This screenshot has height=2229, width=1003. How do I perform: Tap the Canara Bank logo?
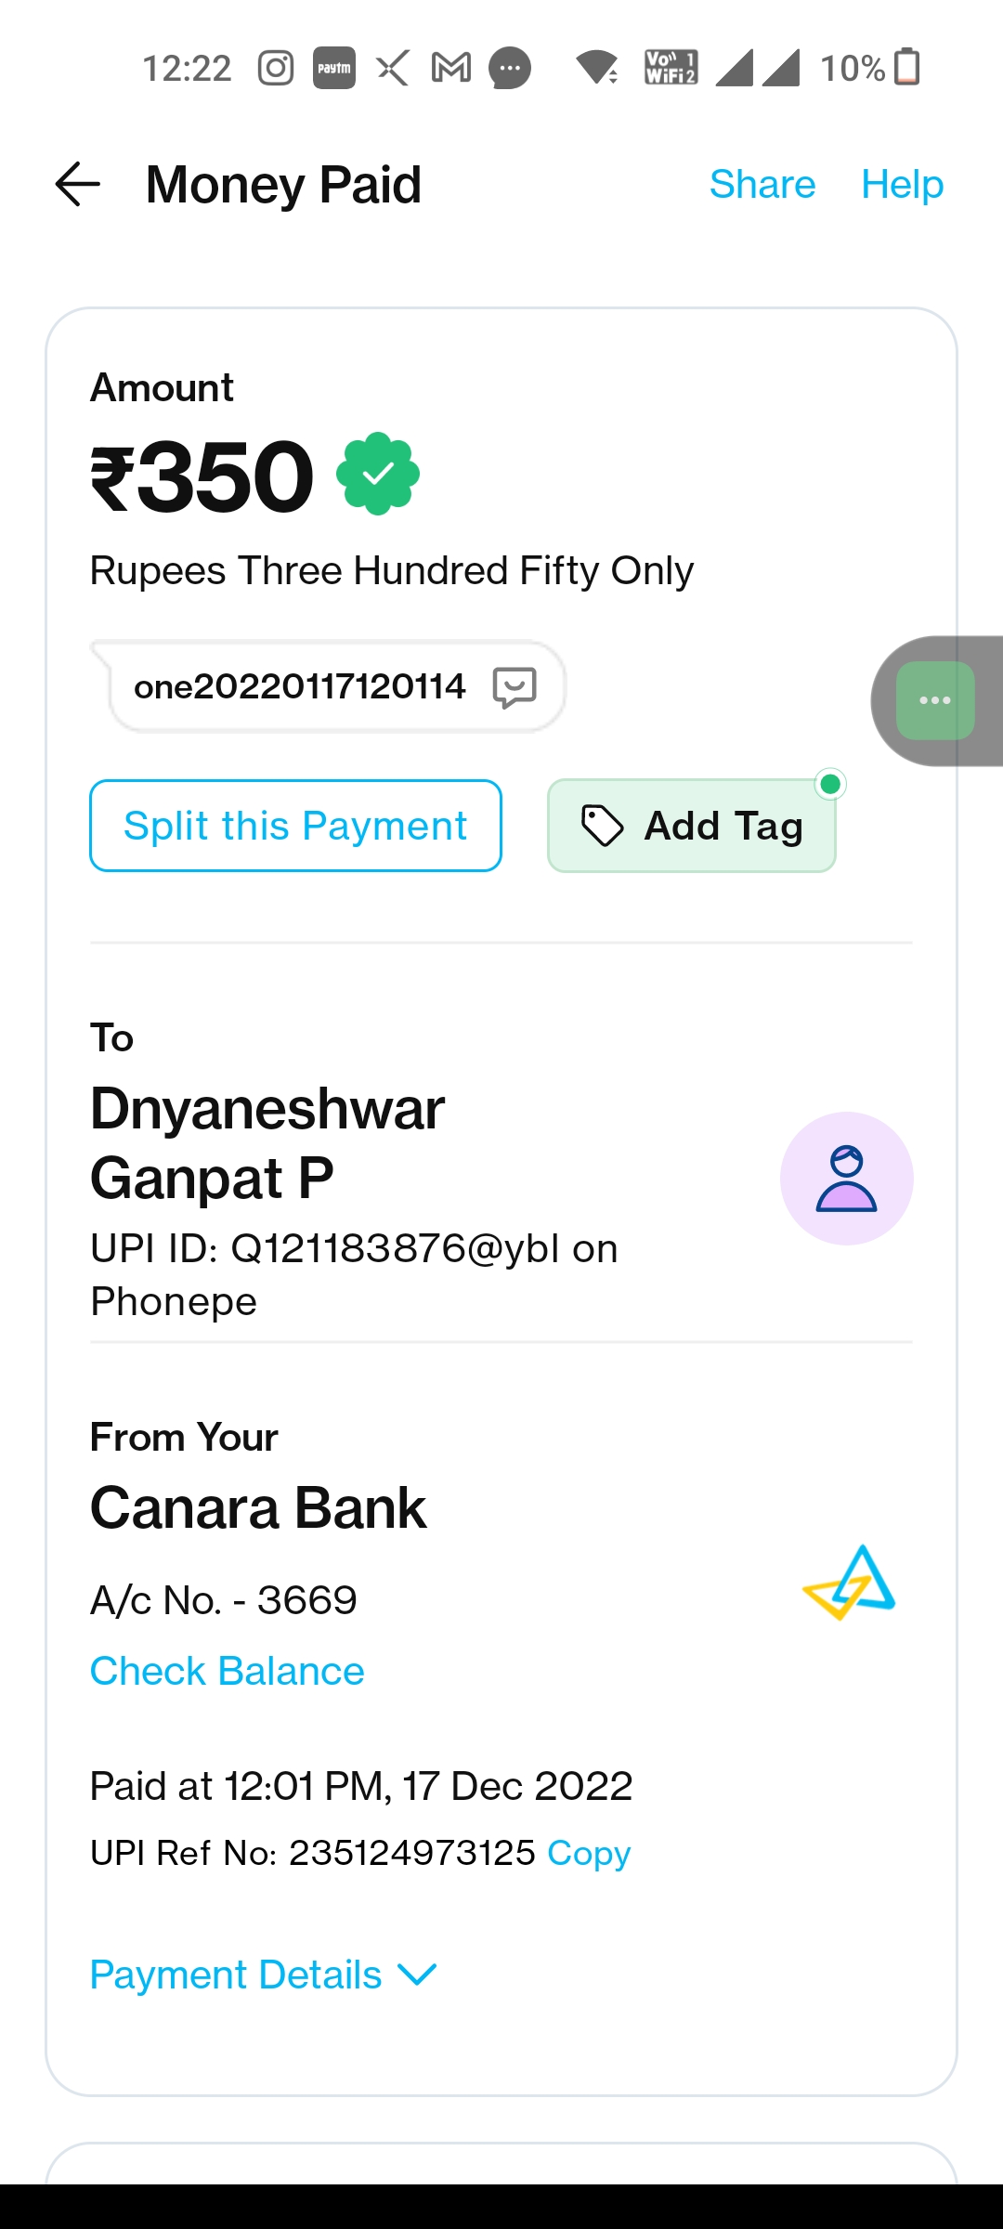tap(849, 1583)
